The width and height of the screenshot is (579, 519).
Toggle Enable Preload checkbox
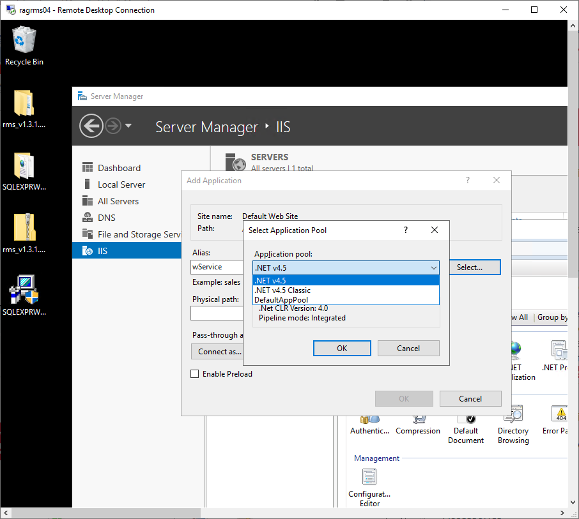coord(195,373)
